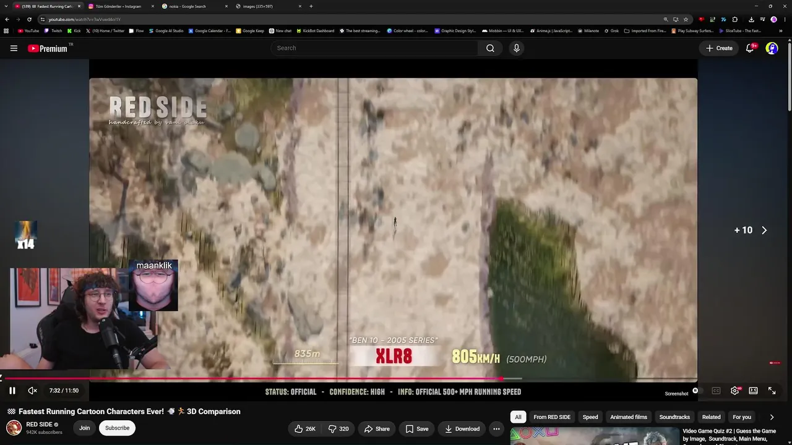The image size is (792, 445).
Task: Enter fullscreen mode
Action: (772, 391)
